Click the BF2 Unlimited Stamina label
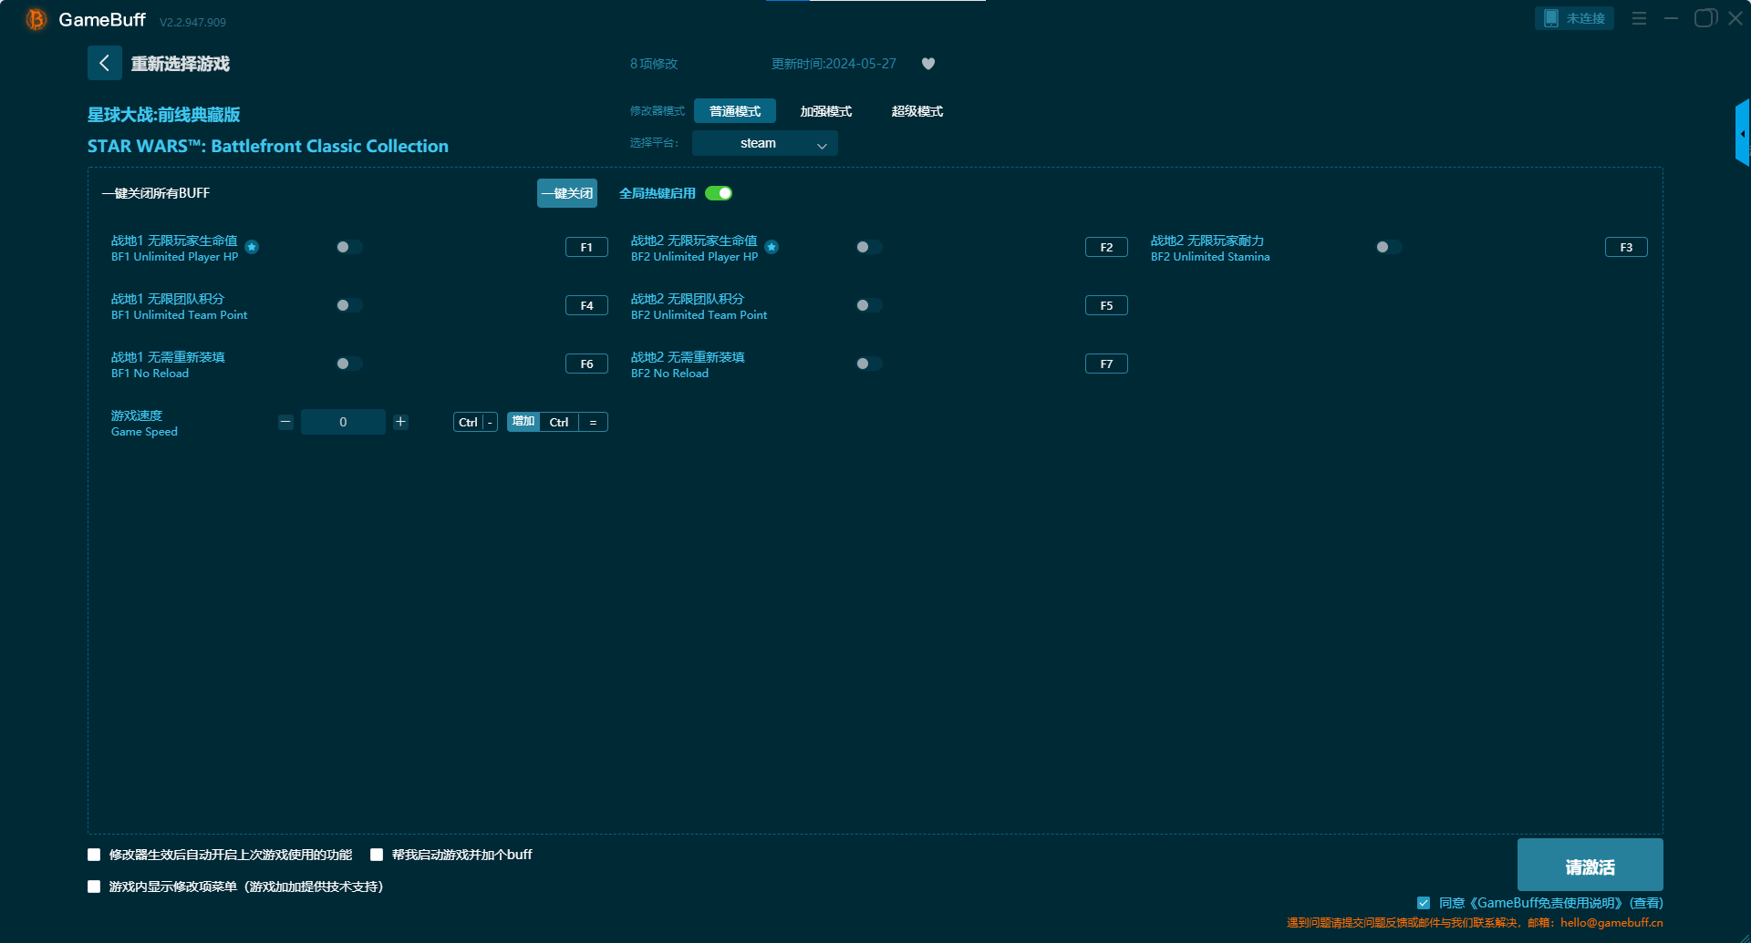Screen dimensions: 1751x943 click(x=1210, y=257)
